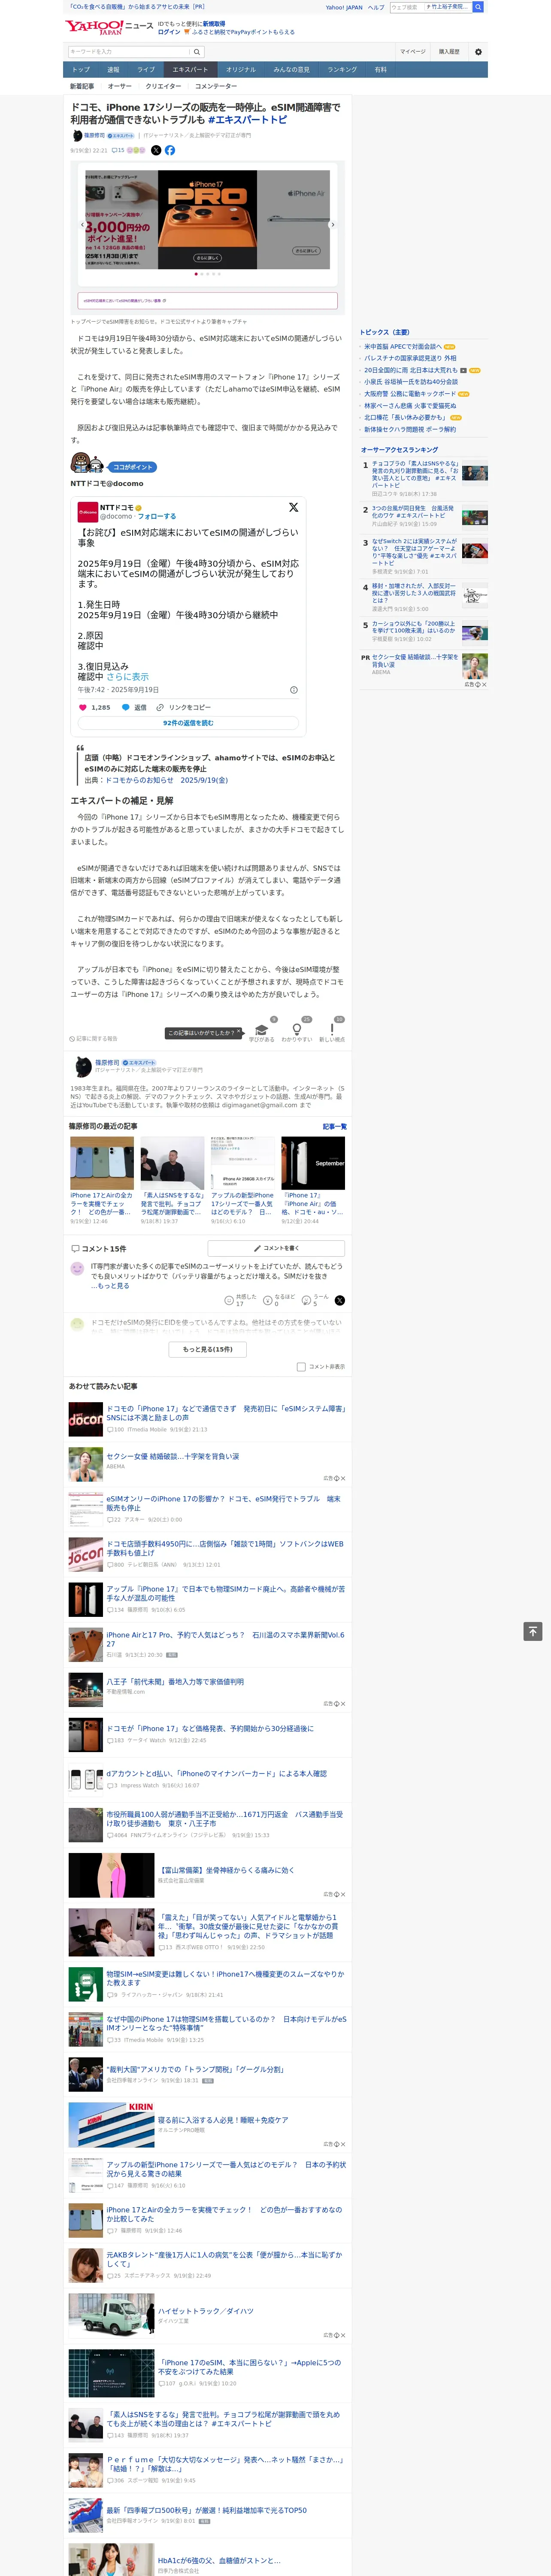The width and height of the screenshot is (551, 2576).
Task: Share the article on Facebook
Action: [x=170, y=150]
